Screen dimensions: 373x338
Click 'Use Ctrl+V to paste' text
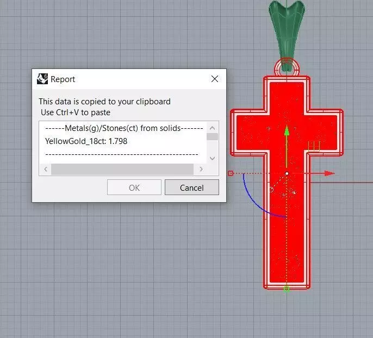tap(76, 112)
